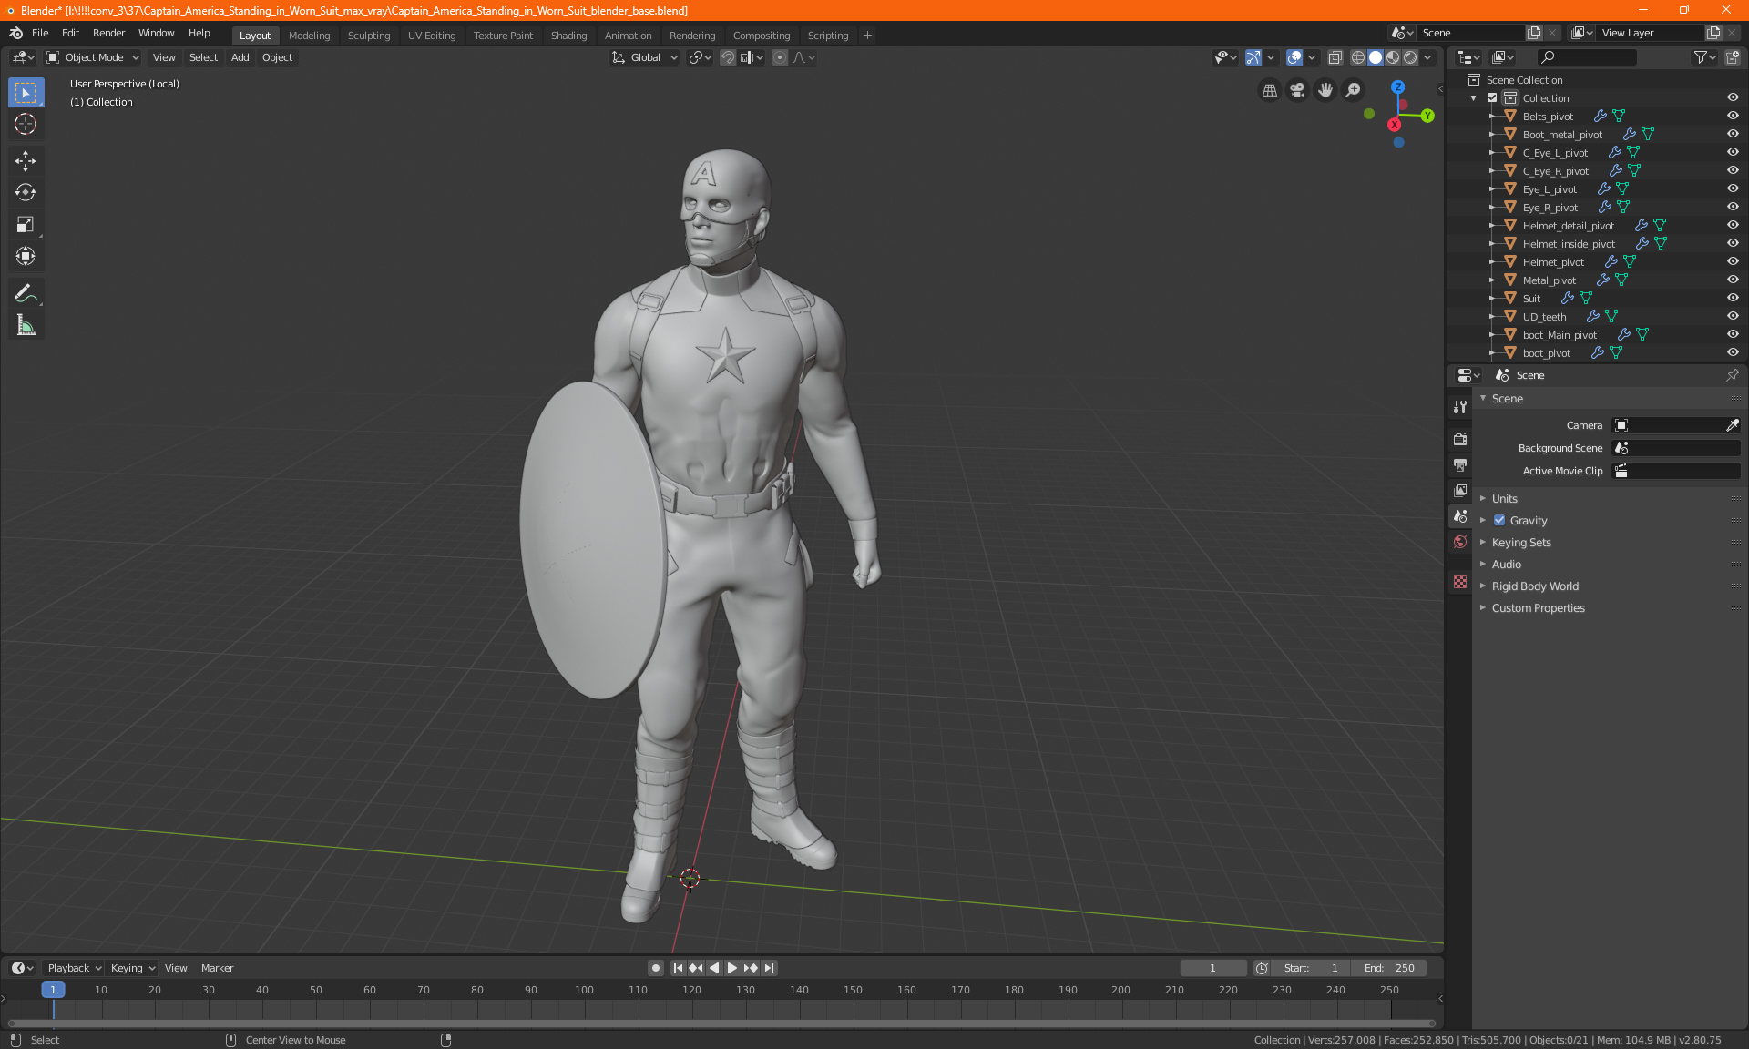Open the Keying menu in timeline

131,968
